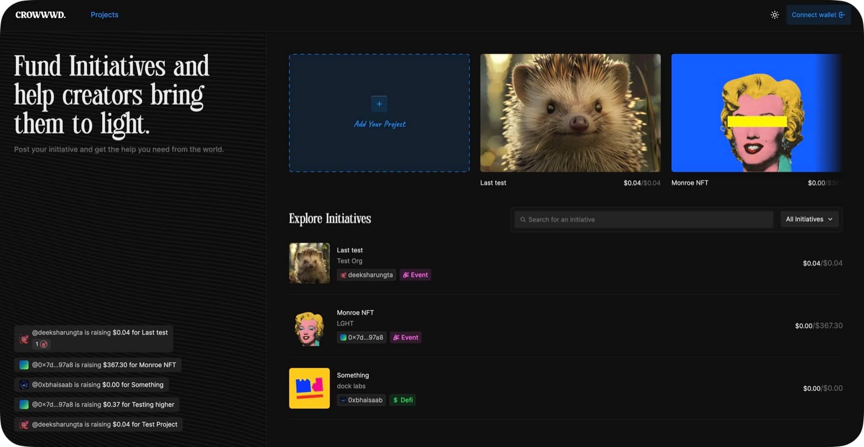Viewport: 864px width, 447px height.
Task: Click the dock labs organization label
Action: [x=352, y=386]
